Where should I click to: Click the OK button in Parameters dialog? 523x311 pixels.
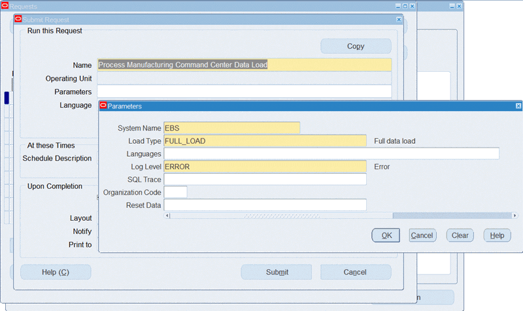tap(386, 235)
